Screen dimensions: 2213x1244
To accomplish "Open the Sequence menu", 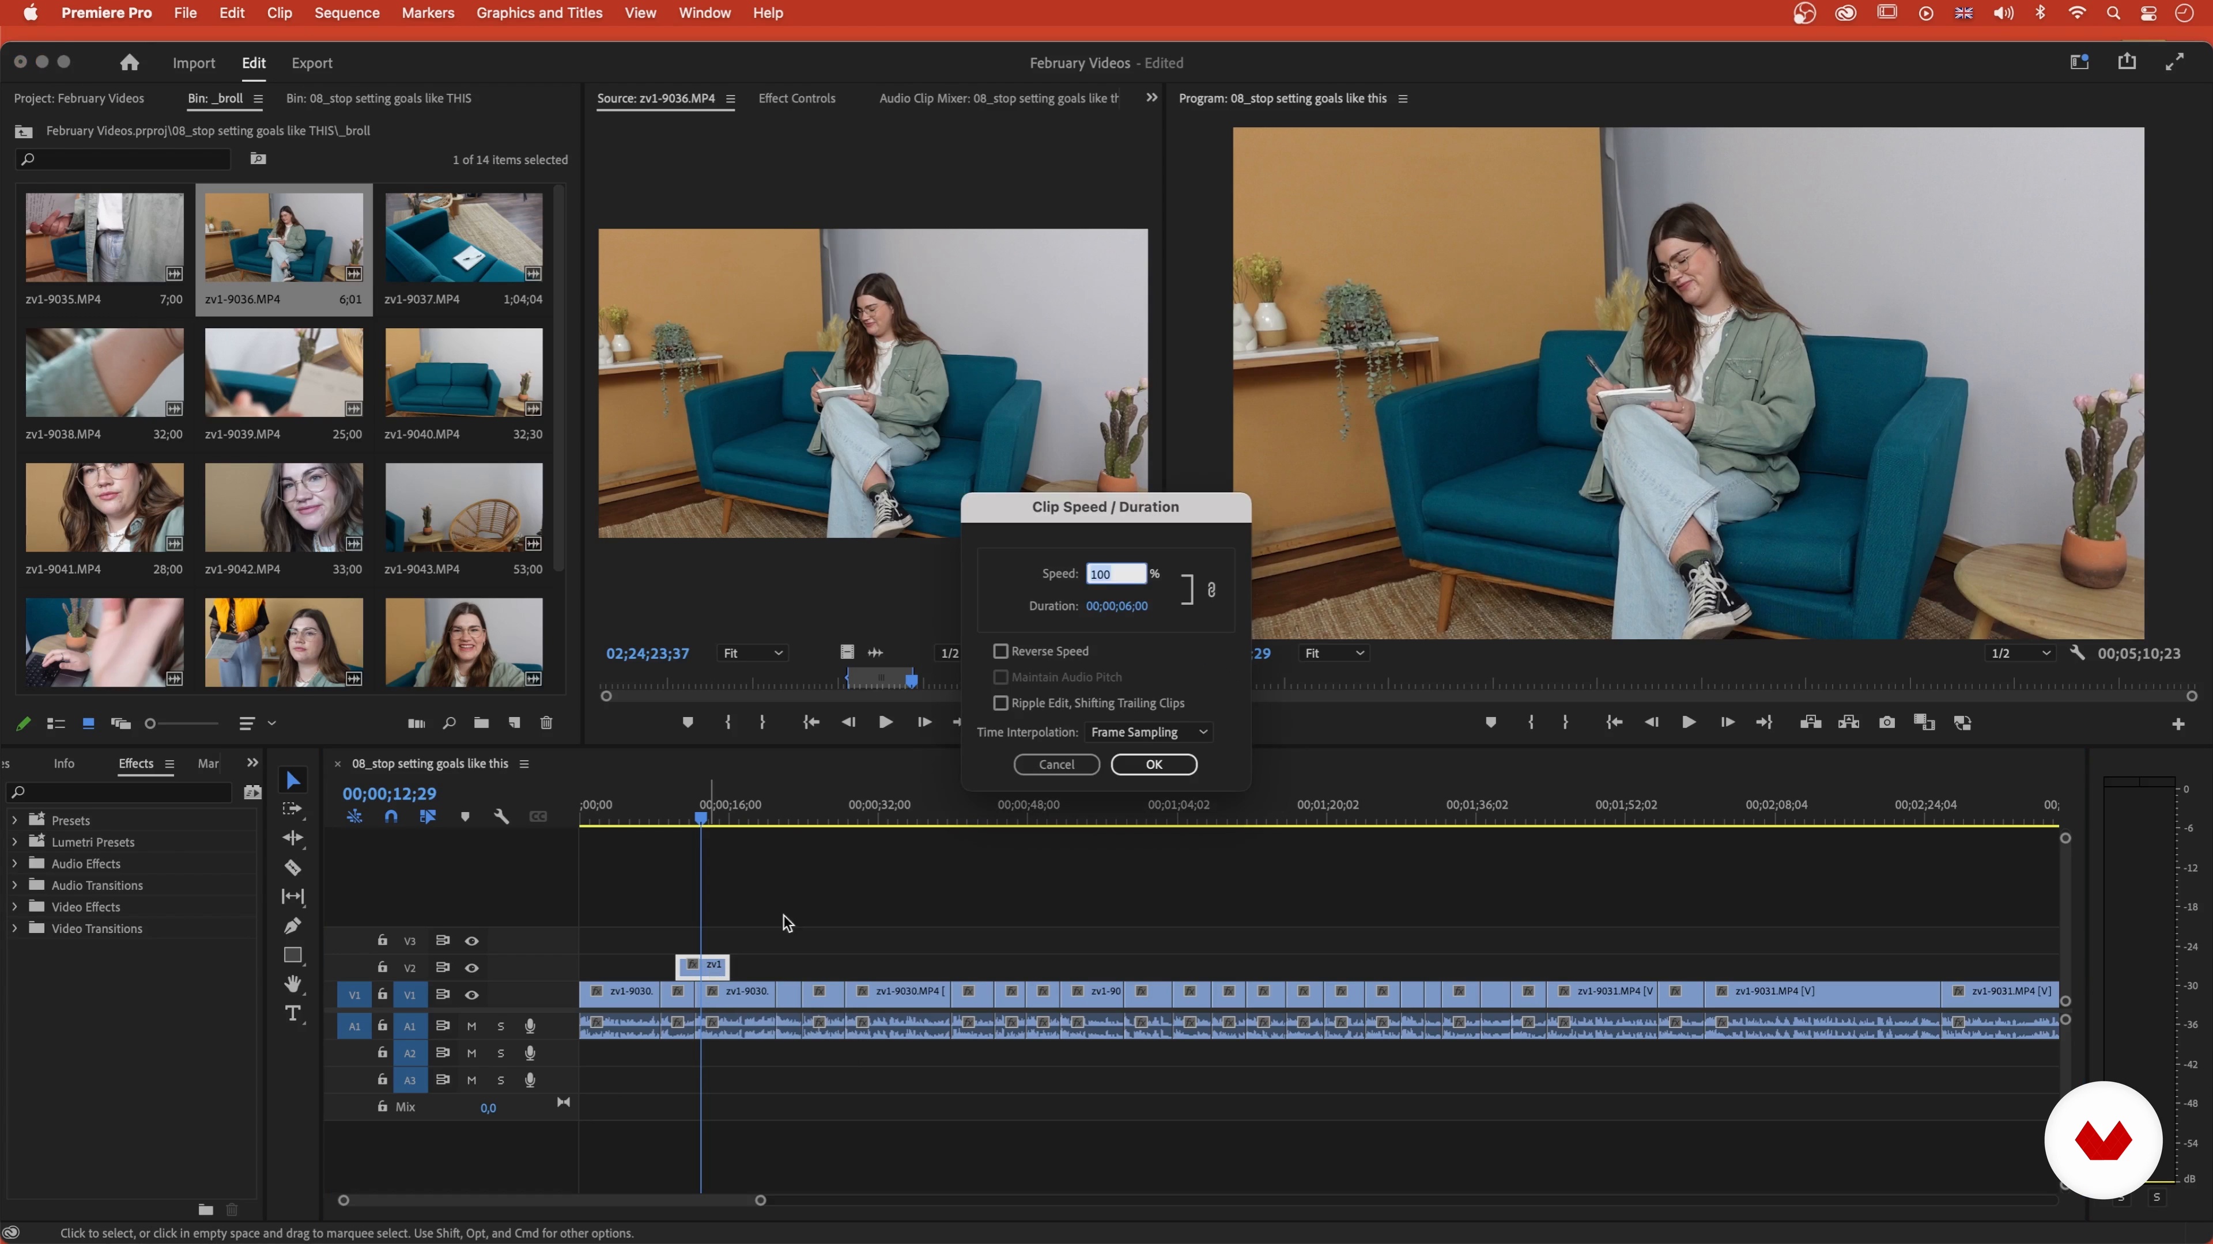I will click(x=346, y=13).
